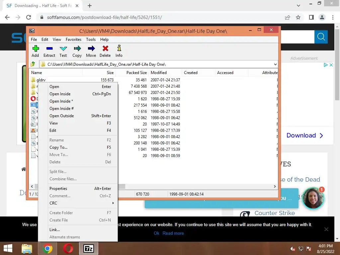
Task: Open the Chrome profile avatar
Action: [322, 17]
